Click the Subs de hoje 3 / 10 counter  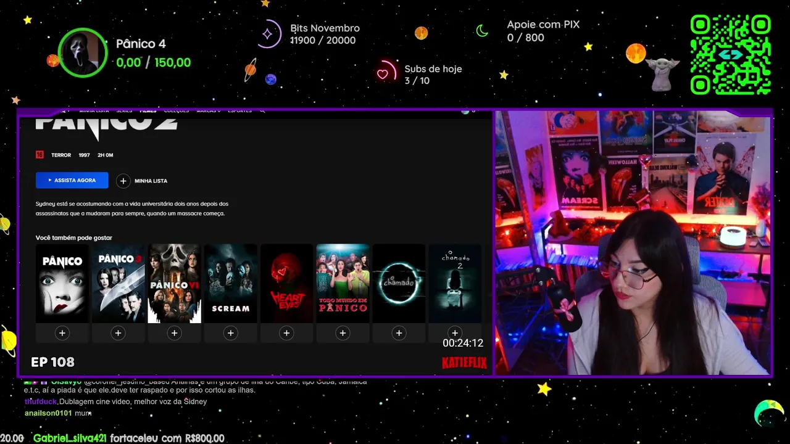coord(417,81)
